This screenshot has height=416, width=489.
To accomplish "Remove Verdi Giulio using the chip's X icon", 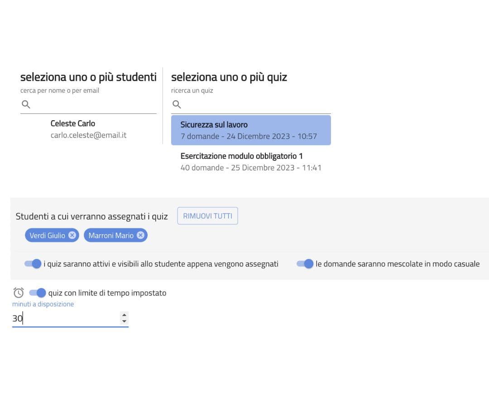I will coord(72,235).
